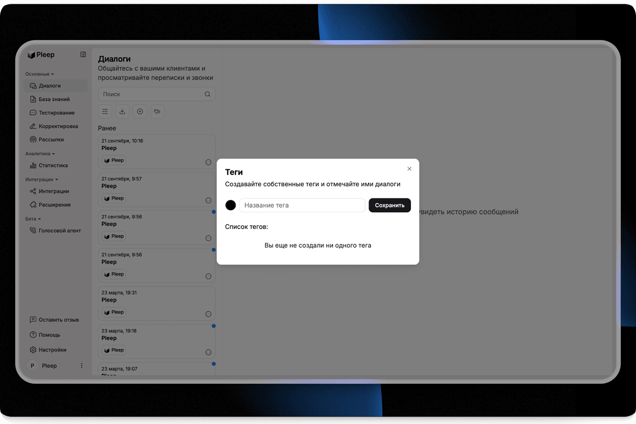Collapse the Основные section

[40, 74]
